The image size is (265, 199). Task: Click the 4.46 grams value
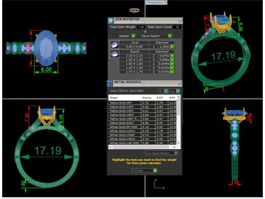tap(145, 123)
